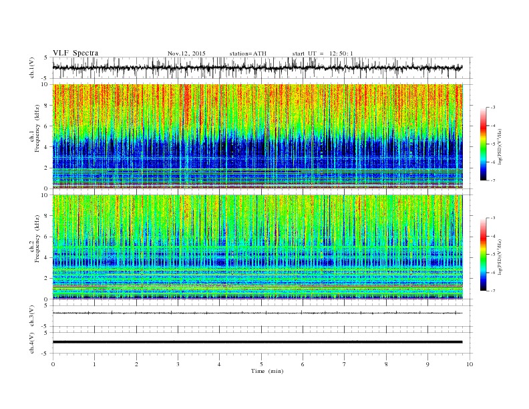Click the "6" kHz tick on ch.1 spectrogram axis
This screenshot has width=529, height=409.
pyautogui.click(x=47, y=126)
